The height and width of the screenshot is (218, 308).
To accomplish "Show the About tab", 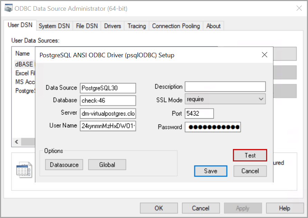I will pyautogui.click(x=213, y=26).
